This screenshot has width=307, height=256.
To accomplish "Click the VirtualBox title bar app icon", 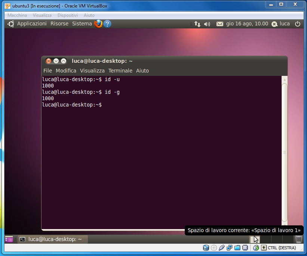I will tap(7, 6).
